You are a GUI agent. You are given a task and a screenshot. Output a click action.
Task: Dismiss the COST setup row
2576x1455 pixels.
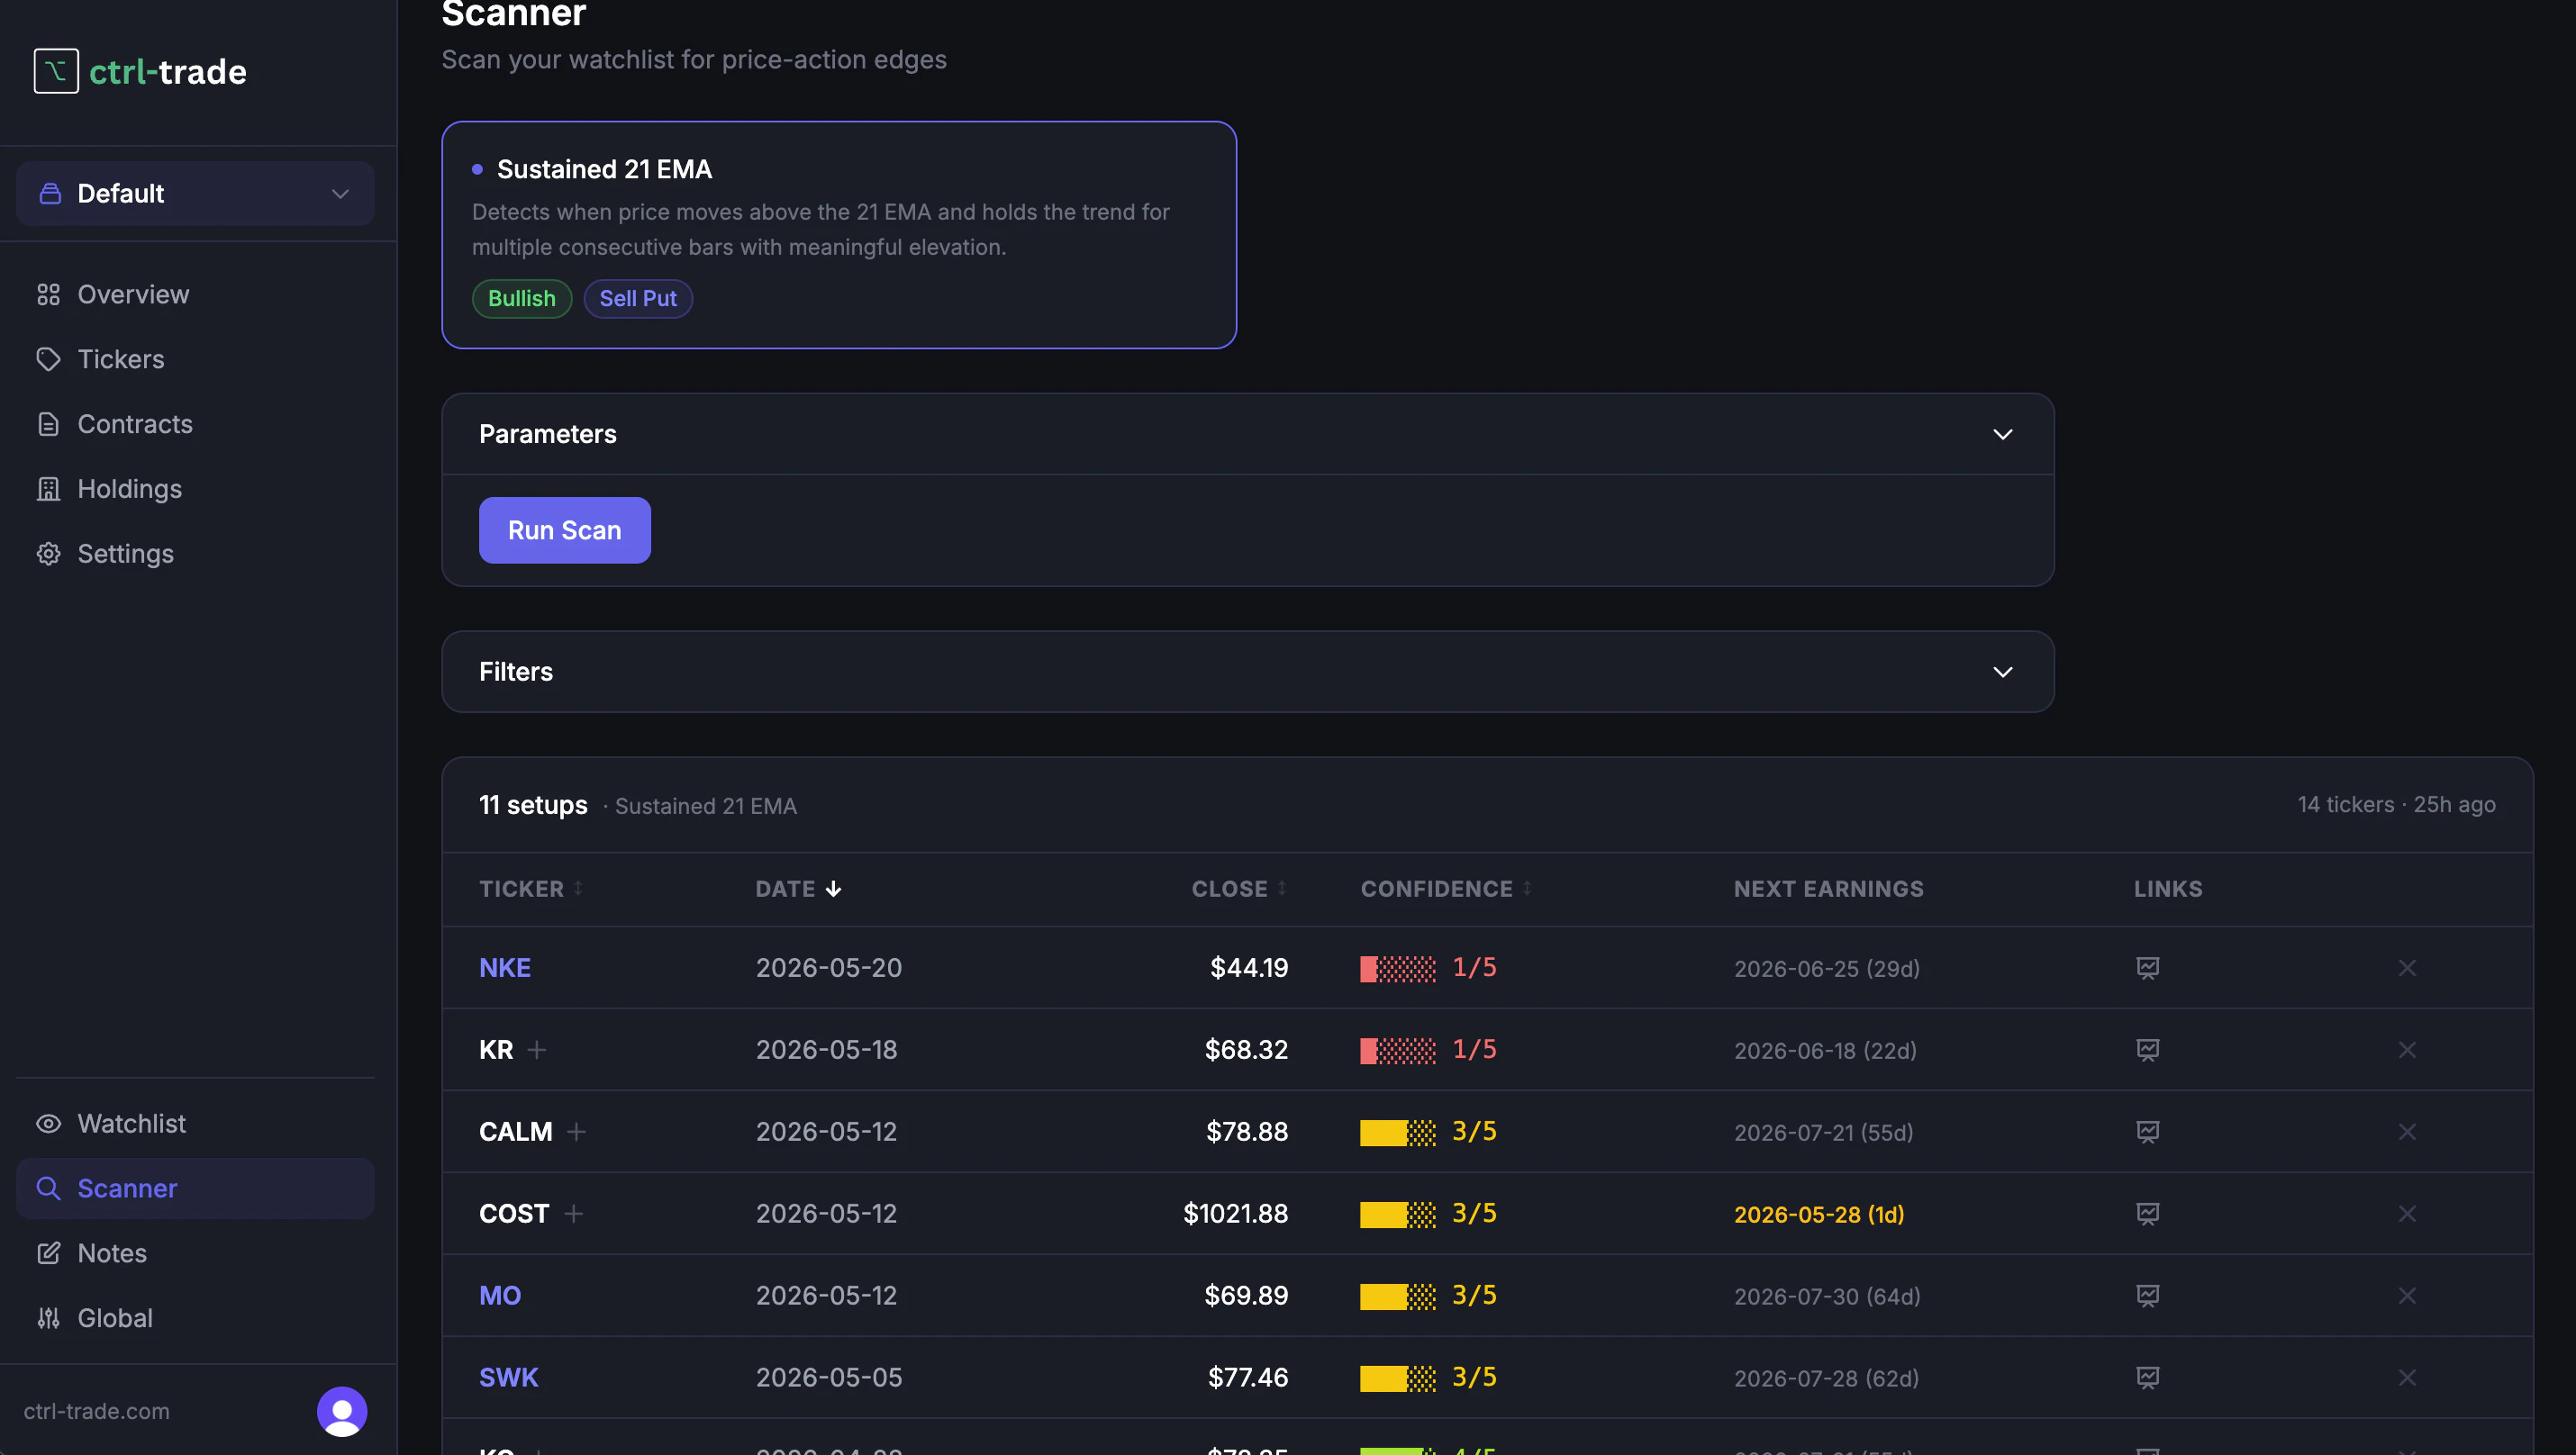click(2407, 1215)
